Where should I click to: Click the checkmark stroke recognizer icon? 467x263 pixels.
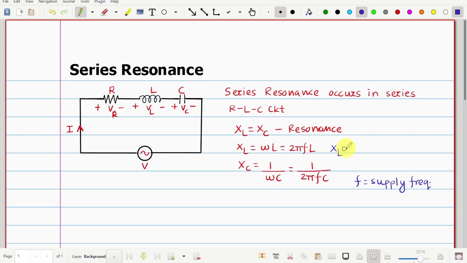(x=228, y=12)
